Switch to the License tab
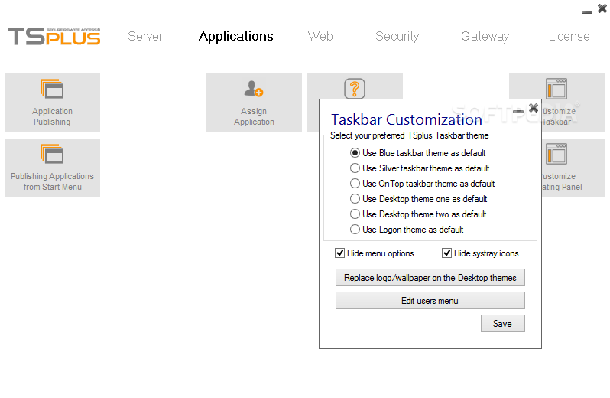Viewport: 610px width, 398px height. coord(569,36)
